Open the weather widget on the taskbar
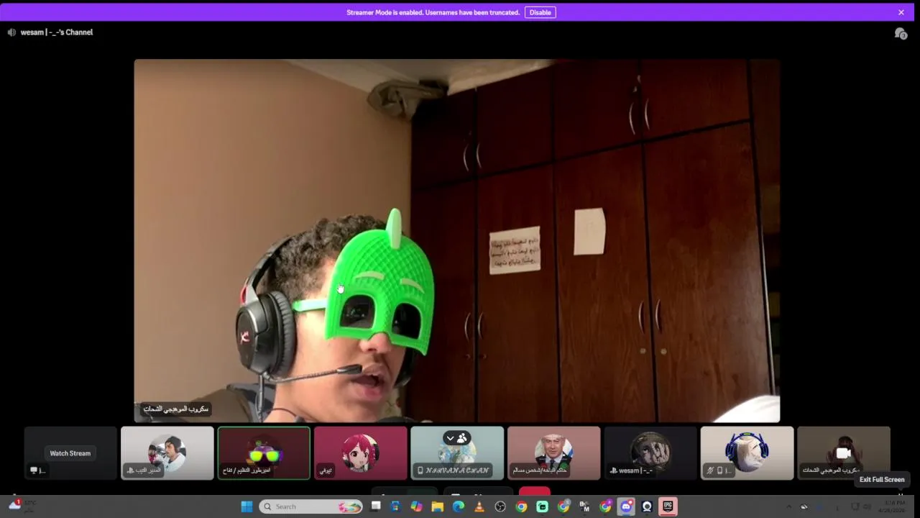 [x=22, y=506]
